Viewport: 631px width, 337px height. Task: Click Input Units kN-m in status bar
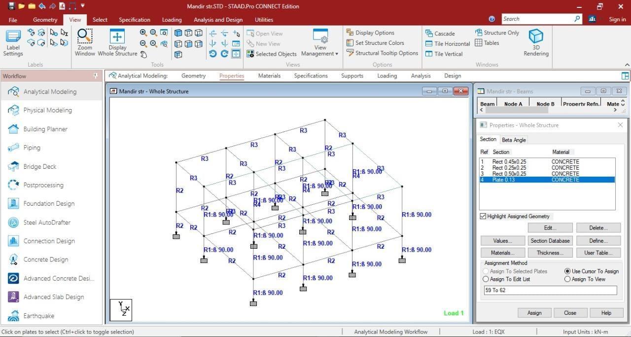586,332
